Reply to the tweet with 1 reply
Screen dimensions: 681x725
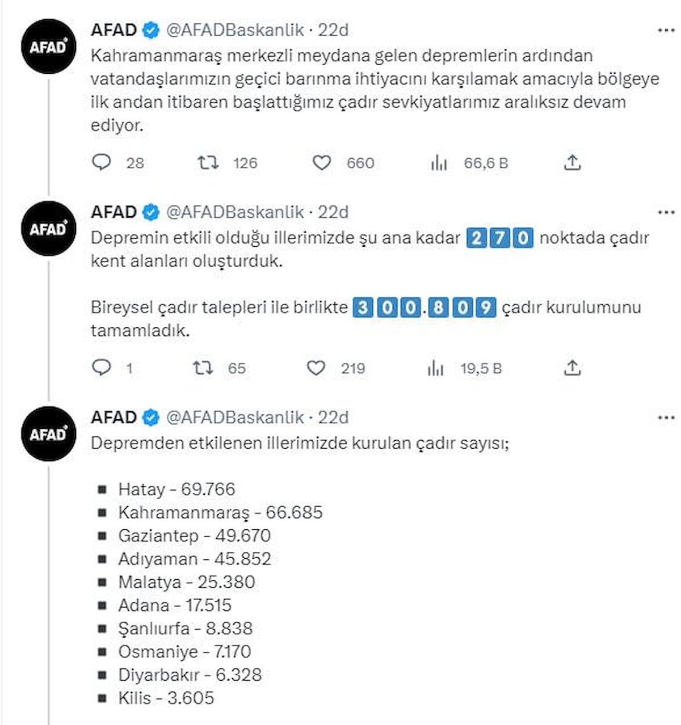tap(102, 368)
